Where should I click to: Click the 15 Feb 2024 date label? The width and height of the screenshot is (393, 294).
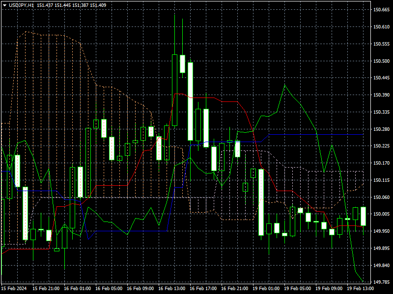[x=14, y=289]
